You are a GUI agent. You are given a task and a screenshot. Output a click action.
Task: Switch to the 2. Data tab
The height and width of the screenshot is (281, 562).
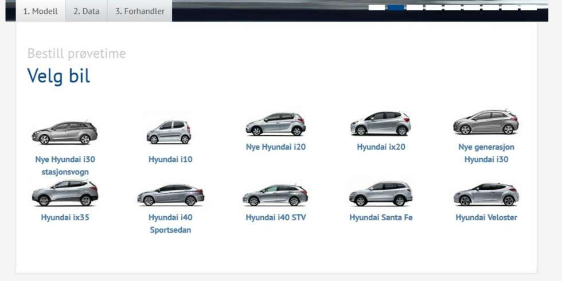pos(87,11)
